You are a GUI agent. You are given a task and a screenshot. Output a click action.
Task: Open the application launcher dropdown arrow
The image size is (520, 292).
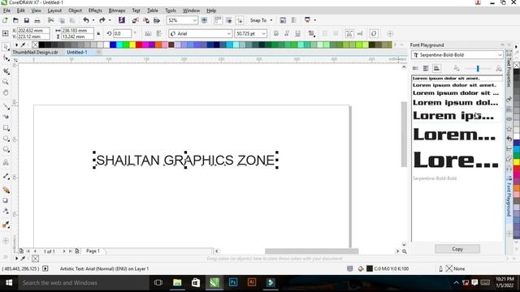(x=314, y=20)
